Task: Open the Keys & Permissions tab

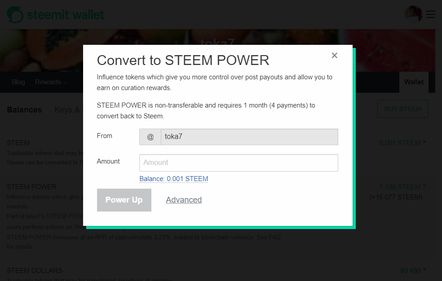Action: (67, 110)
